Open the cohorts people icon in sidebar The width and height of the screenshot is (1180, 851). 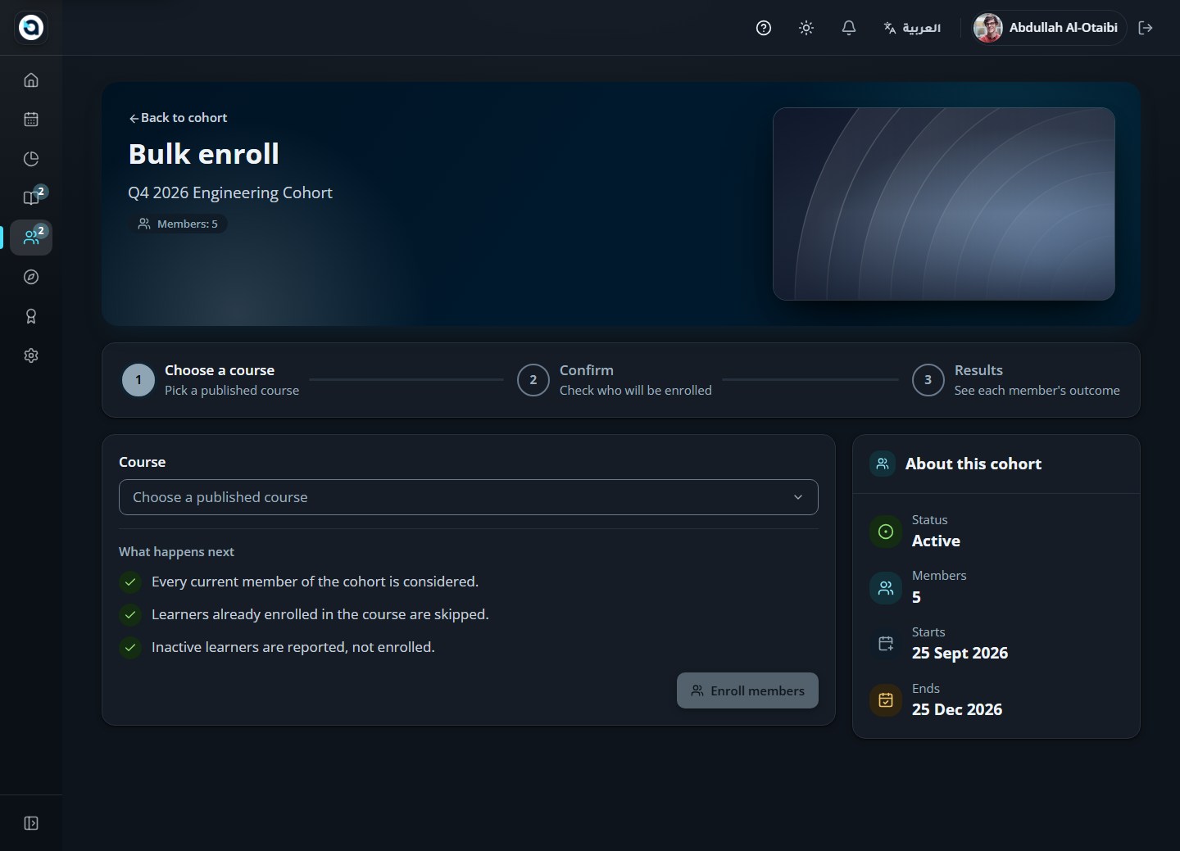point(31,238)
